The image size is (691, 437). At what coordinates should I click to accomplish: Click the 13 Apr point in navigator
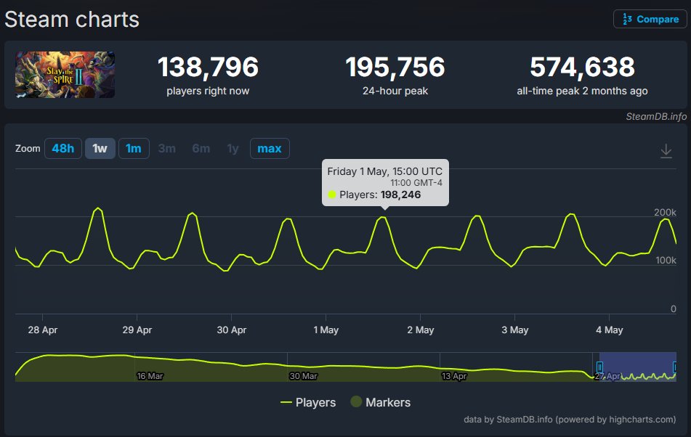click(454, 376)
